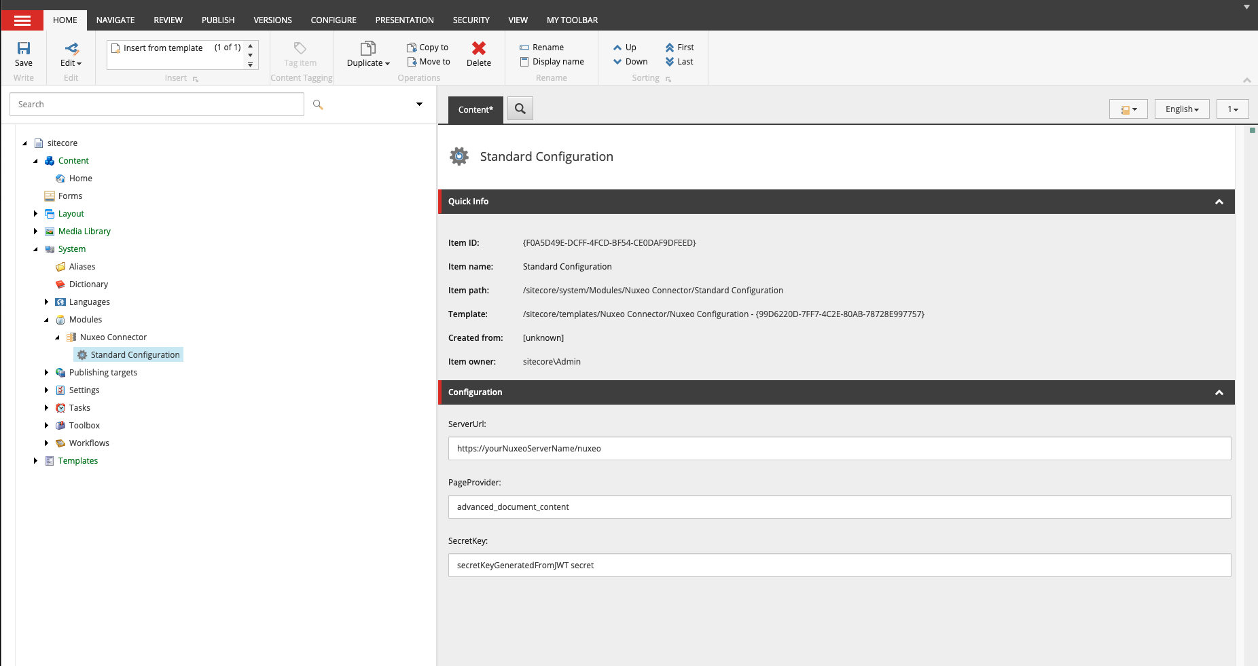
Task: Click the tree search magnifier icon
Action: point(318,105)
